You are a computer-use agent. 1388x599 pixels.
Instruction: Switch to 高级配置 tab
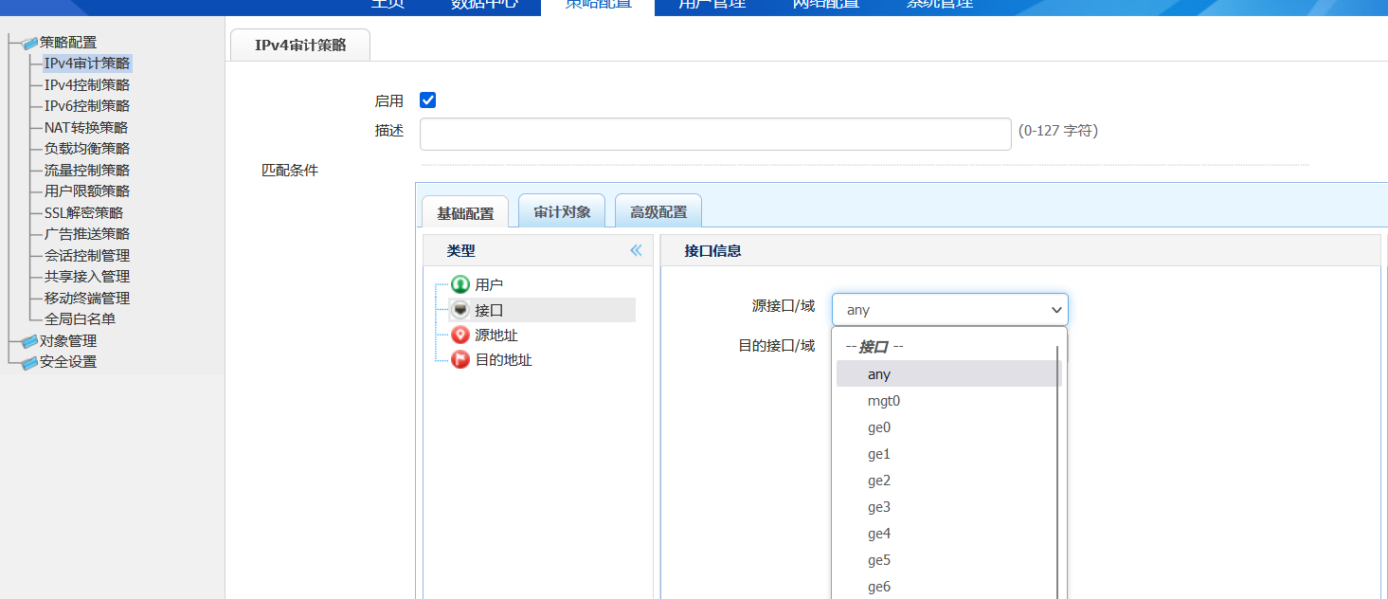coord(658,210)
